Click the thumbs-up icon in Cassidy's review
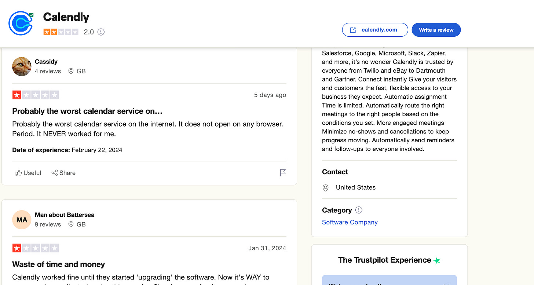Screen dimensions: 534x285 click(18, 173)
